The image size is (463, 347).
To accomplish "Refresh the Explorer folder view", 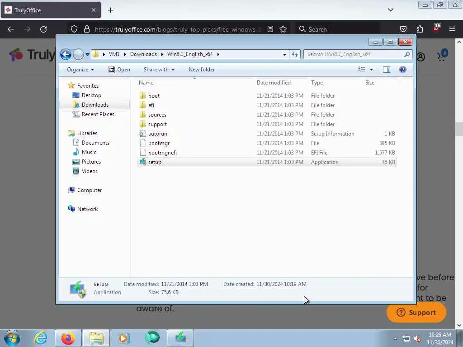I will coord(295,54).
